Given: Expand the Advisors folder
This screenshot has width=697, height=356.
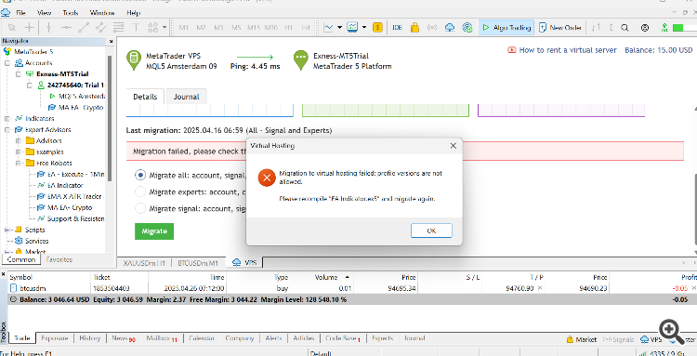Looking at the screenshot, I should click(19, 141).
